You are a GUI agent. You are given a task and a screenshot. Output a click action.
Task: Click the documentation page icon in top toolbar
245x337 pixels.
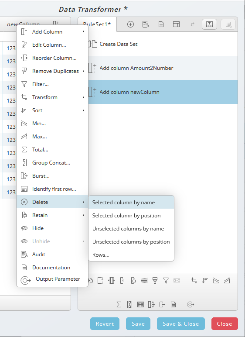(x=161, y=24)
